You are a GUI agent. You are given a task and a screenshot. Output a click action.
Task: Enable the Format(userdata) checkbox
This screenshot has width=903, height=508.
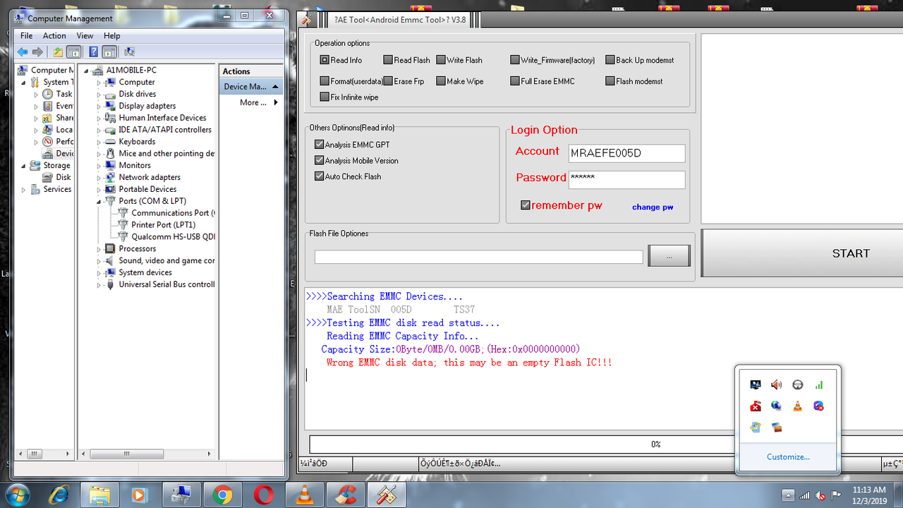coord(325,81)
